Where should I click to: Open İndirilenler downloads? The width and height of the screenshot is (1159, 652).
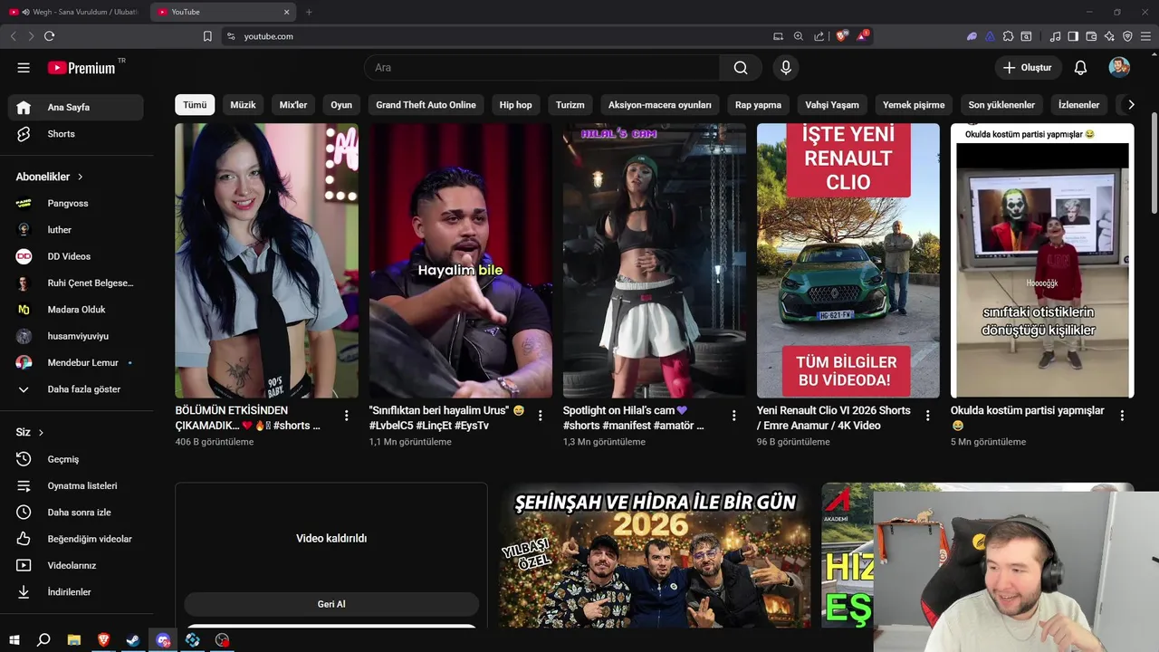coord(76,592)
